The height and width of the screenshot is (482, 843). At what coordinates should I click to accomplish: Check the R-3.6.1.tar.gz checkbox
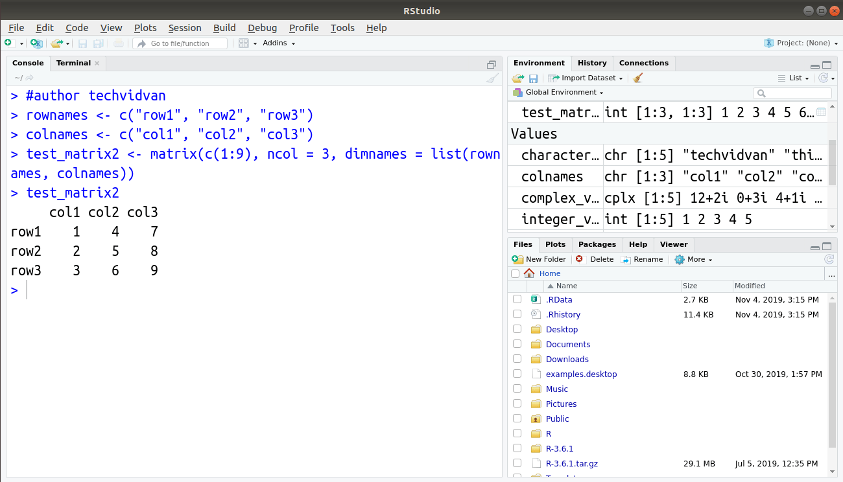coord(517,463)
